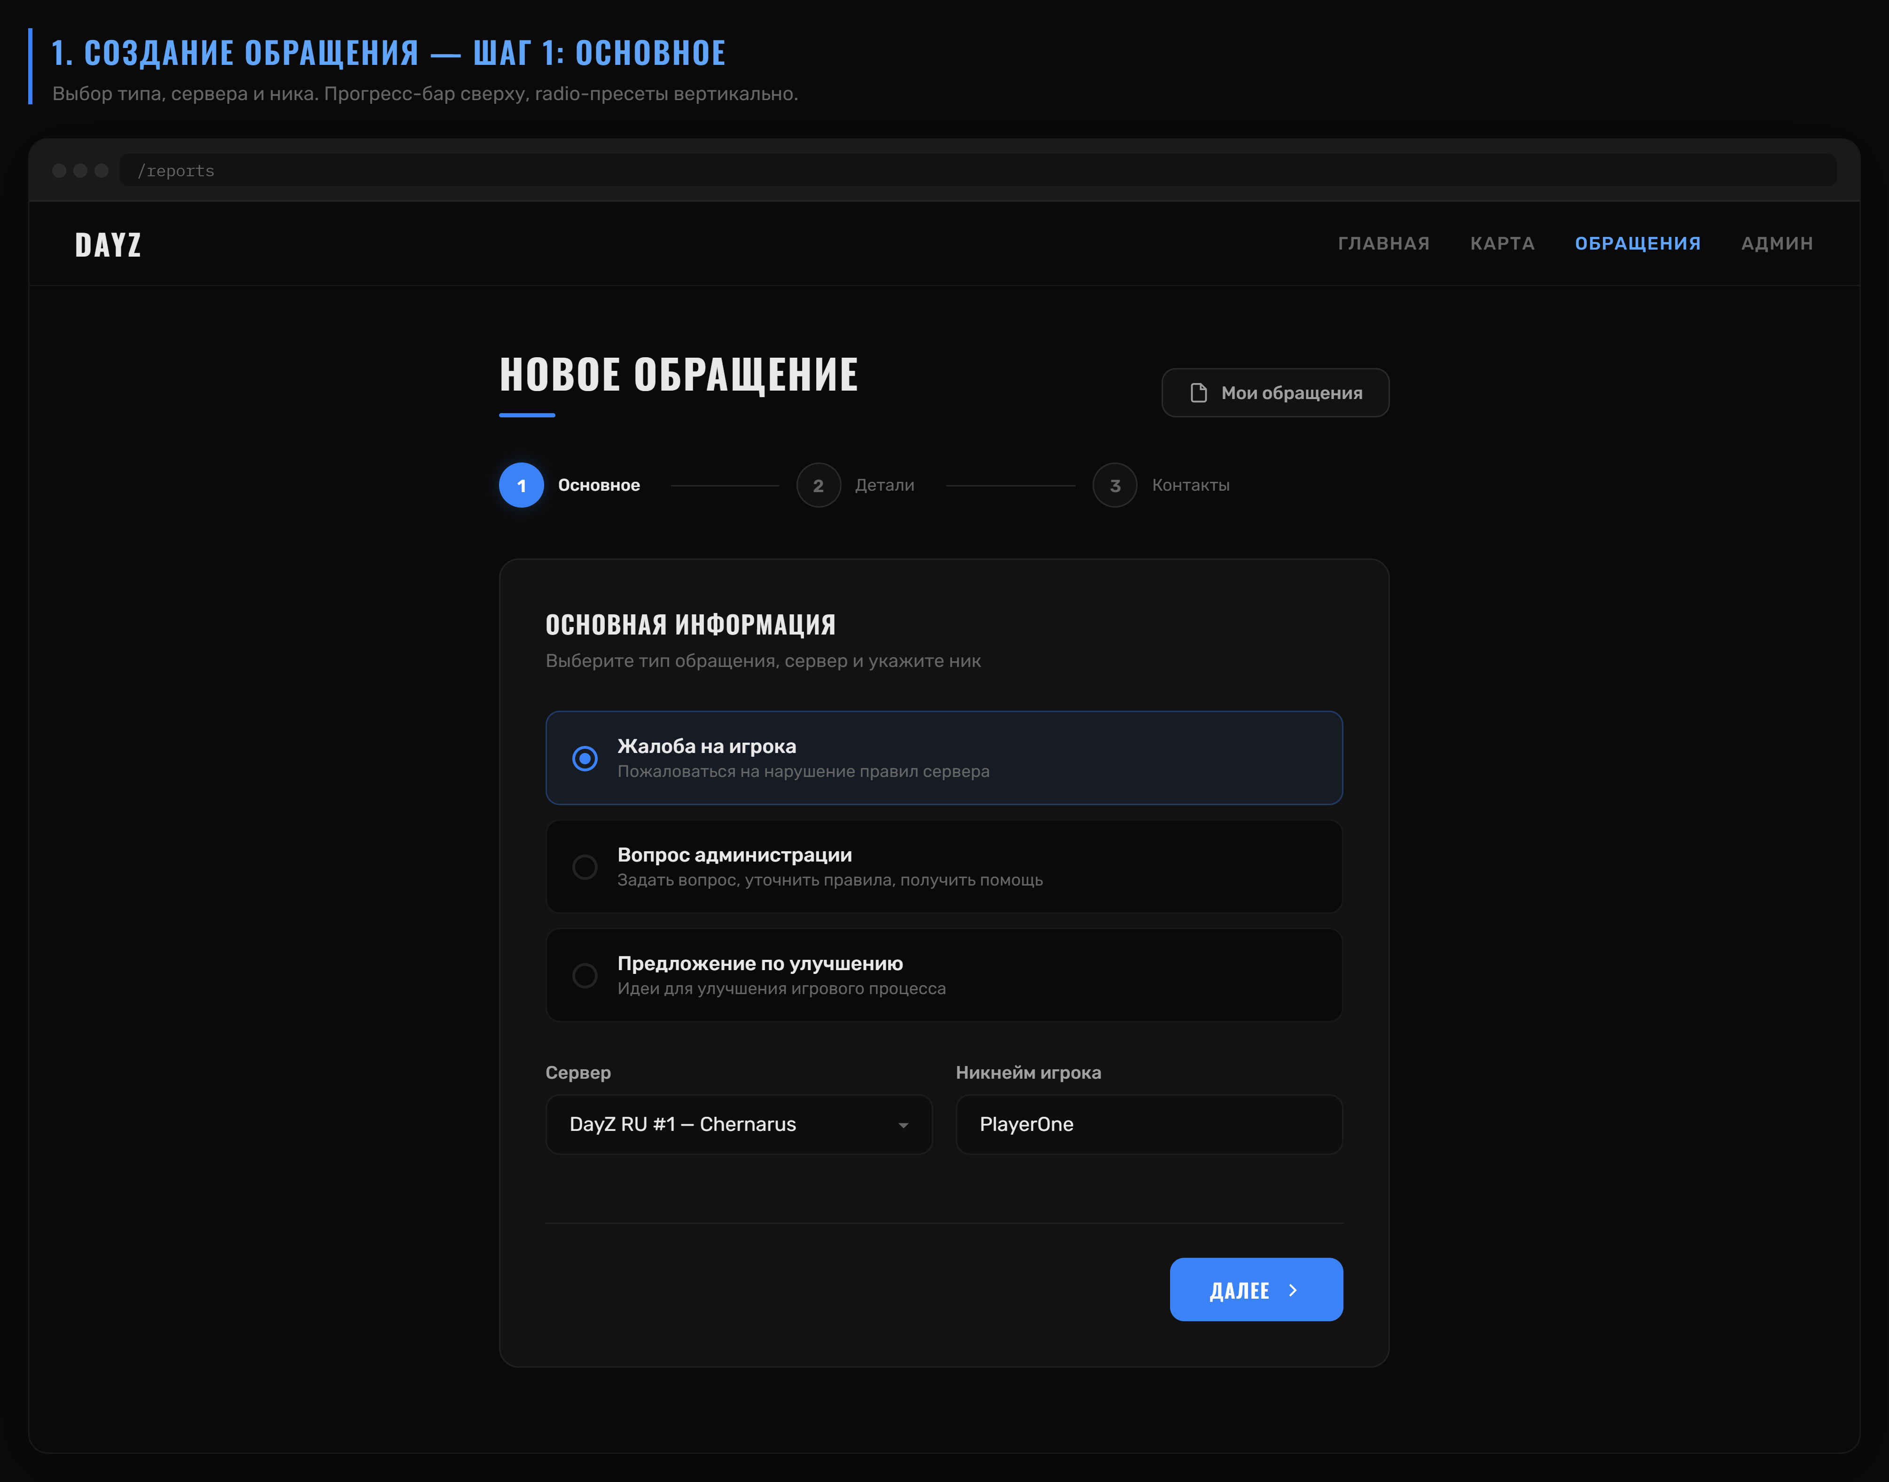Click the Никнейм игрока field label

point(1029,1073)
